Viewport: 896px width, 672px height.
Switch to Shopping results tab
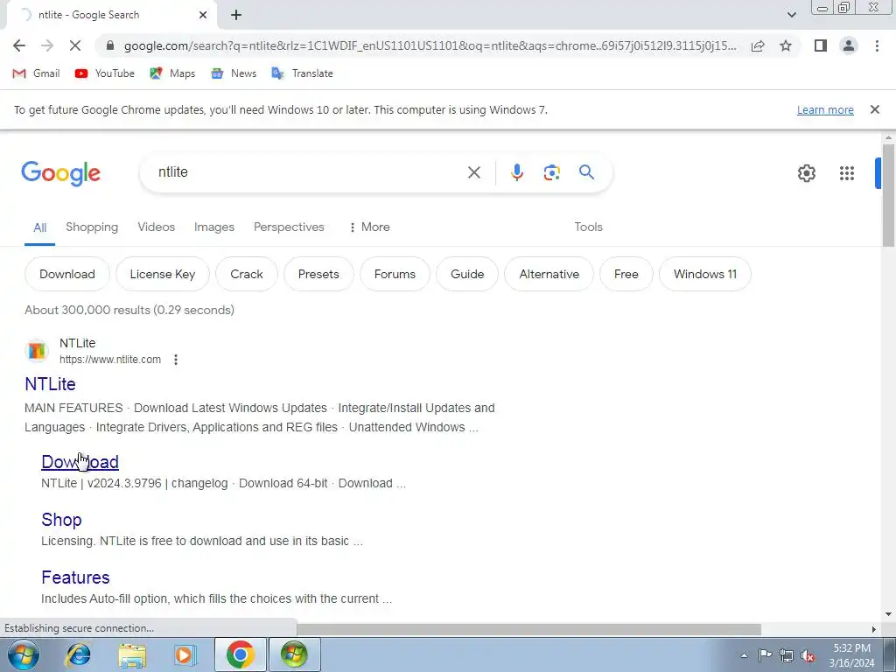click(92, 227)
